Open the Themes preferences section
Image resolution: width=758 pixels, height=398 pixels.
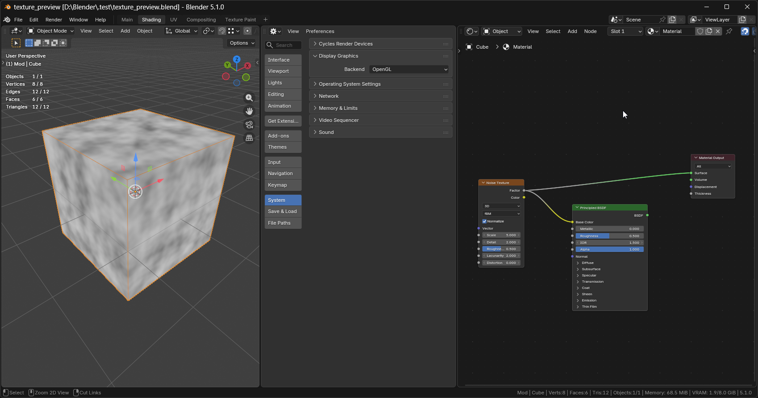coord(283,147)
